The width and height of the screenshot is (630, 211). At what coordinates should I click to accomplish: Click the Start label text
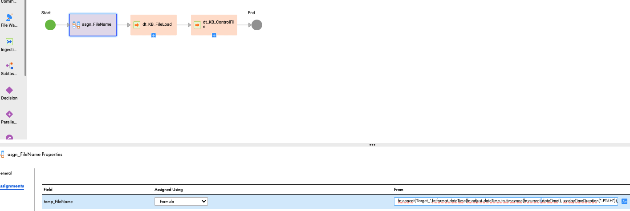[46, 13]
